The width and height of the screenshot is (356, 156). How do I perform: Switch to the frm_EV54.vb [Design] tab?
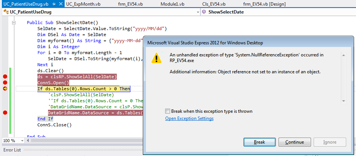264,4
